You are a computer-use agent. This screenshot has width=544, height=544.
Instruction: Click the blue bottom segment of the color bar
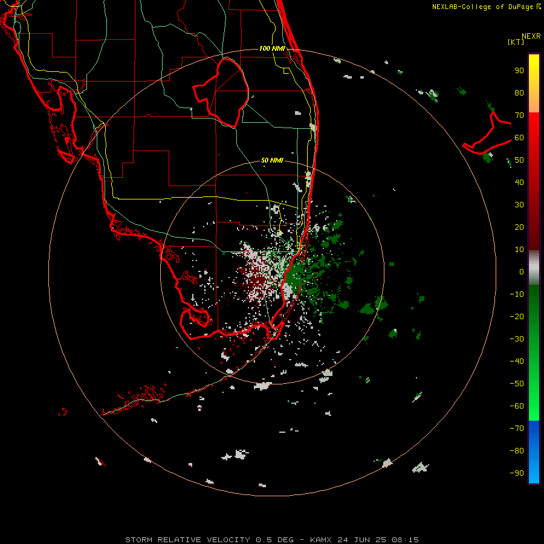(x=534, y=452)
